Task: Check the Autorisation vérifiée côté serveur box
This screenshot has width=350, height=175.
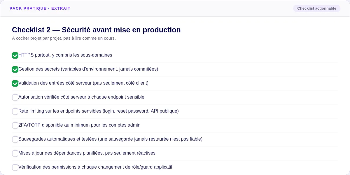Action: coord(15,97)
